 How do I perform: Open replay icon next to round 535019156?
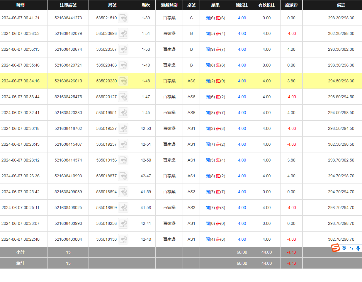tap(123, 160)
